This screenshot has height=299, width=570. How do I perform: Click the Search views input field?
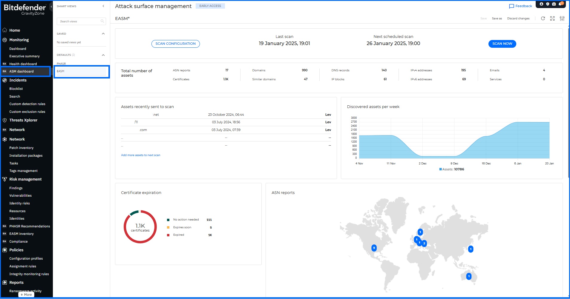[x=81, y=21]
